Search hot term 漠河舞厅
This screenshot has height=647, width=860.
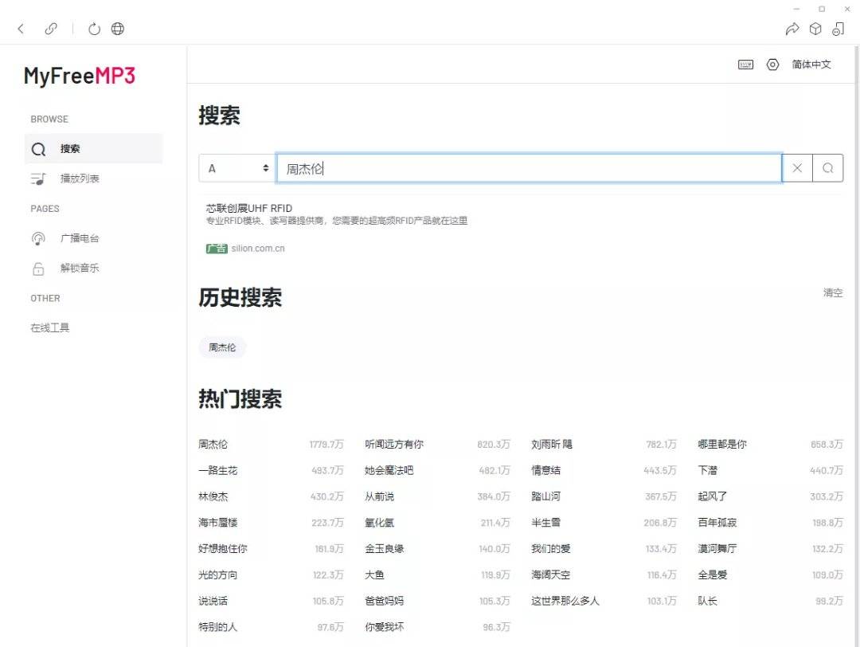point(717,549)
